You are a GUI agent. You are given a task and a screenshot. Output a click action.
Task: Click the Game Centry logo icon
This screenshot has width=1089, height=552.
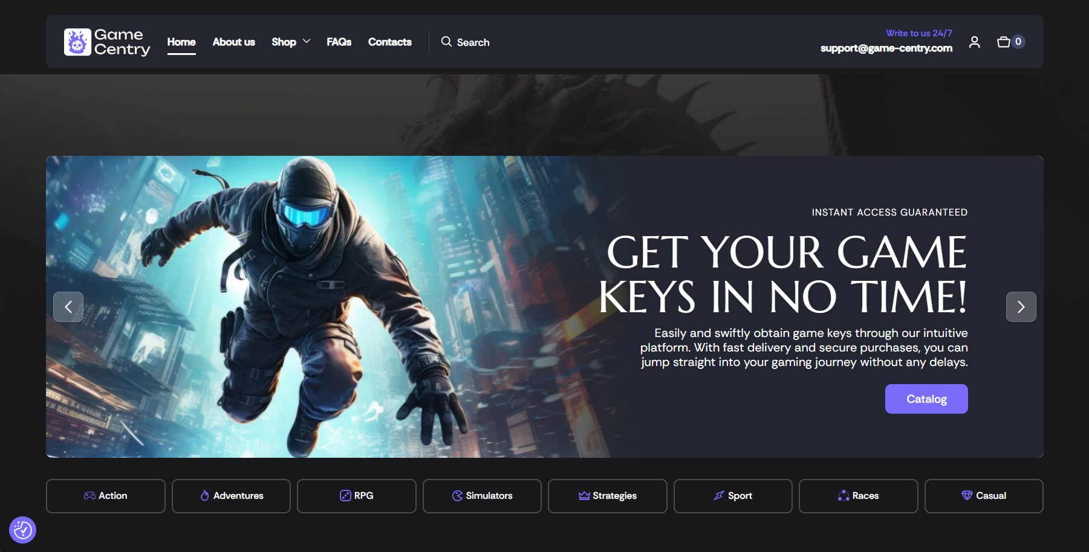coord(77,42)
